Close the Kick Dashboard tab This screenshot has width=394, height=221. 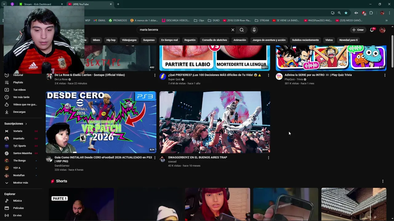coord(62,4)
